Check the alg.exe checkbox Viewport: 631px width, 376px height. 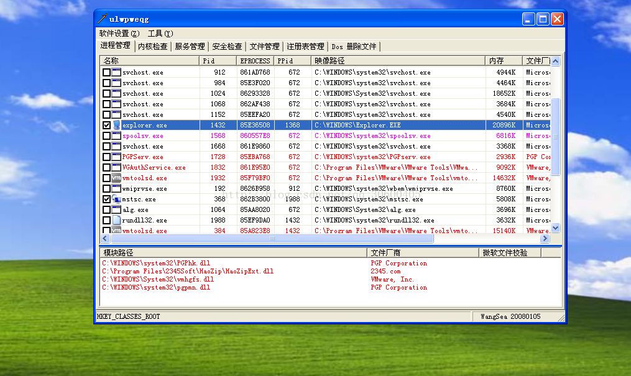click(x=106, y=209)
